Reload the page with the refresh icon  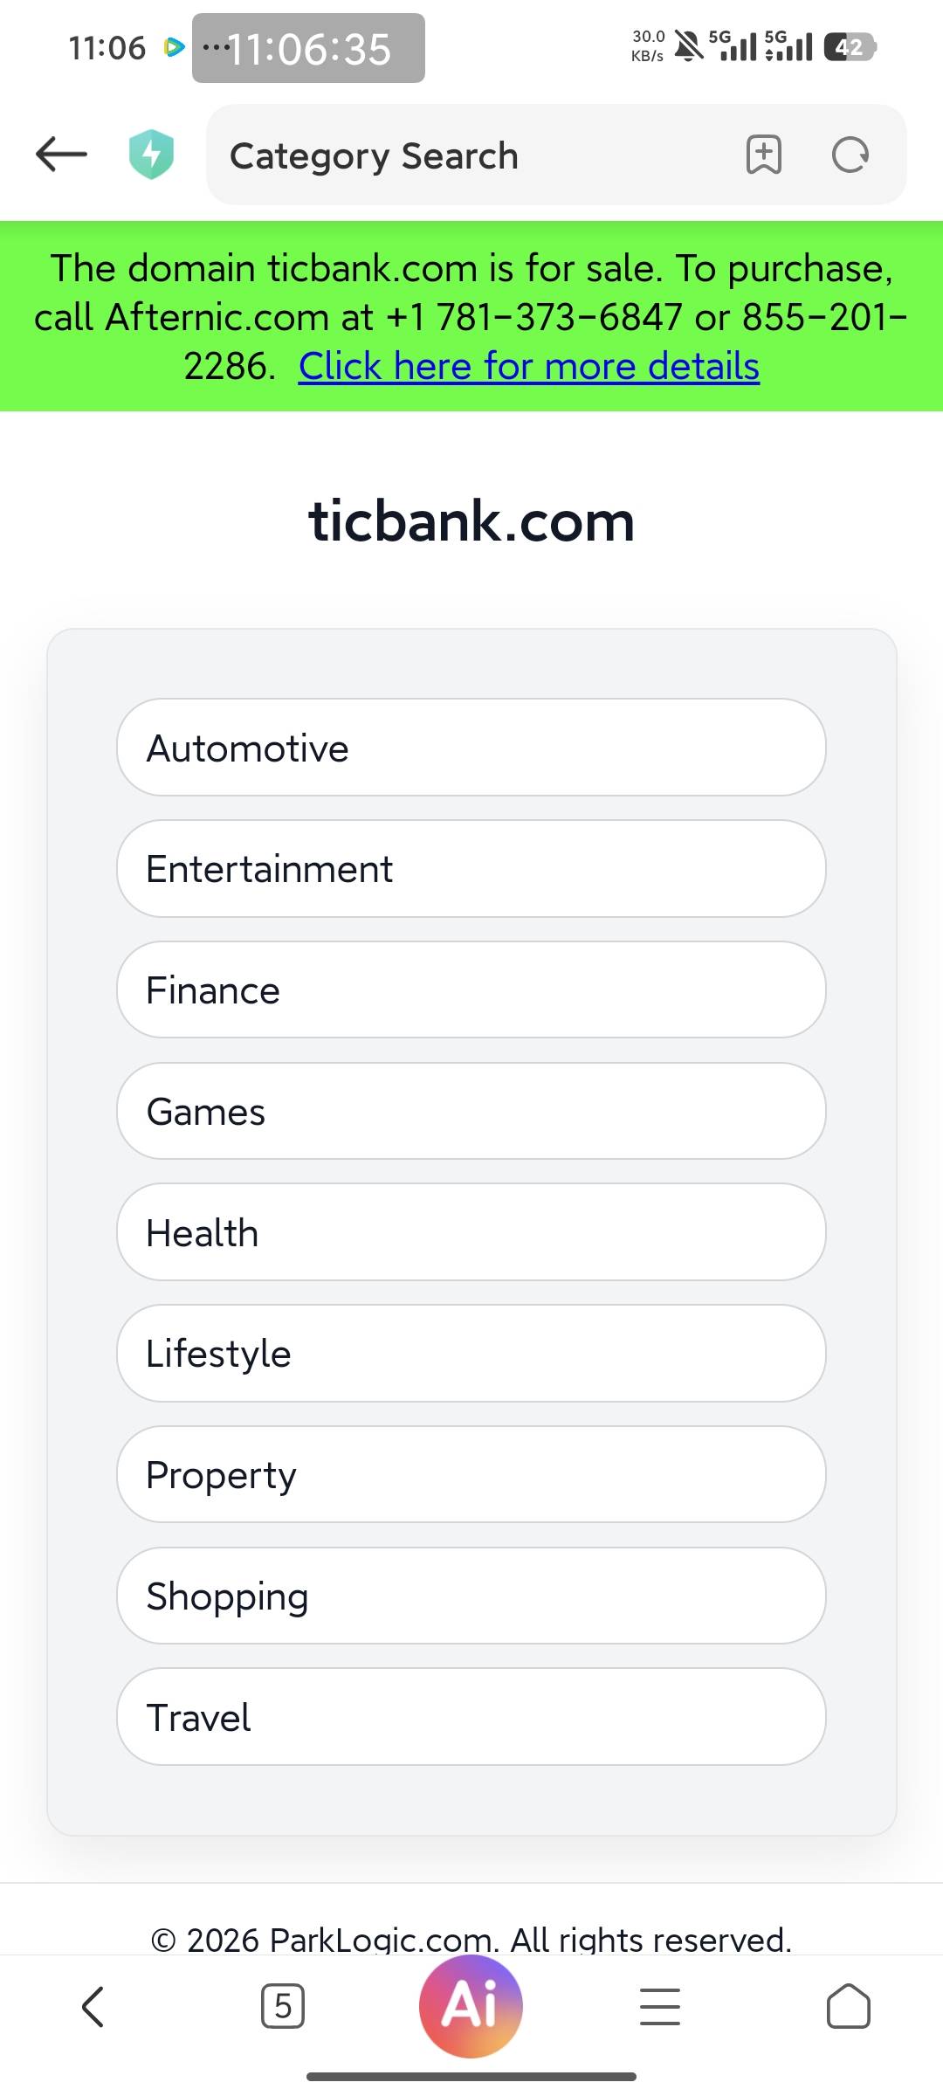coord(850,155)
